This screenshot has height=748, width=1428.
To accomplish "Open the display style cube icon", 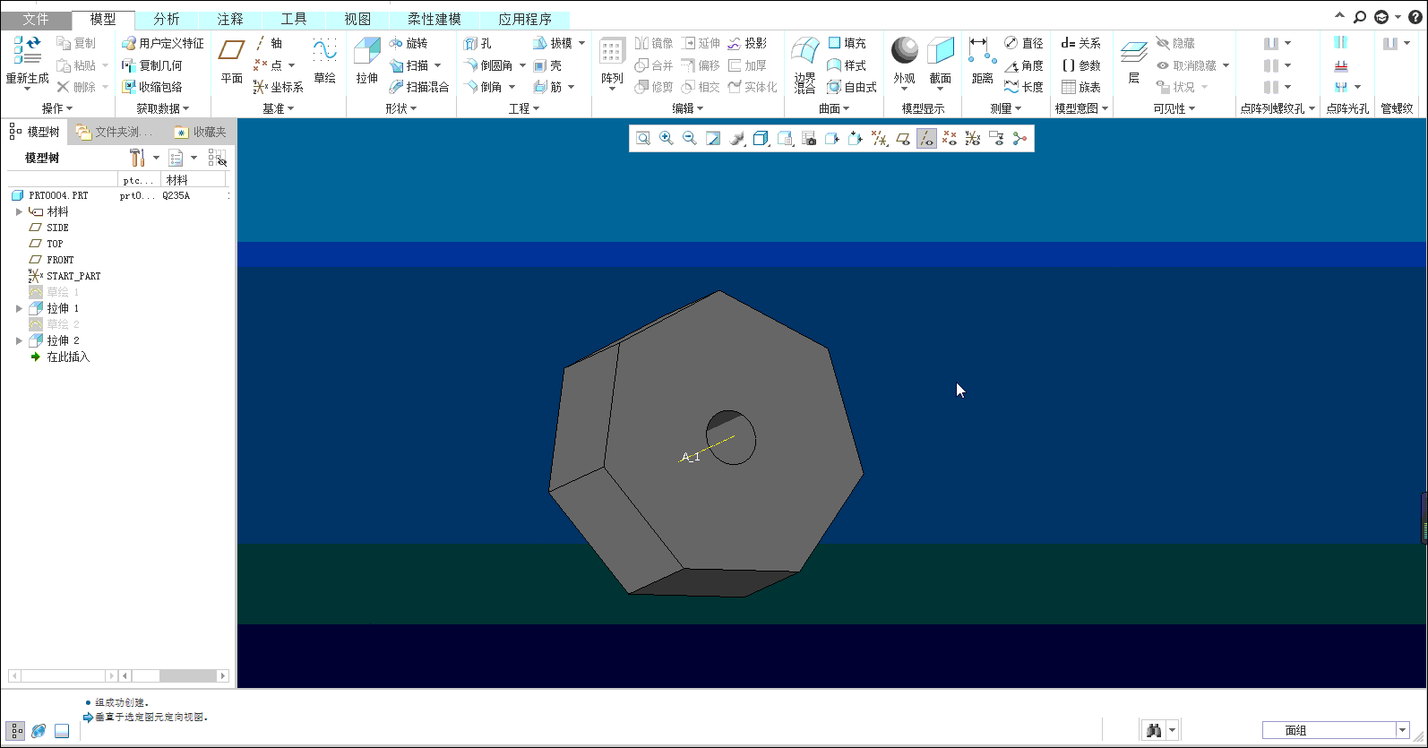I will 761,138.
